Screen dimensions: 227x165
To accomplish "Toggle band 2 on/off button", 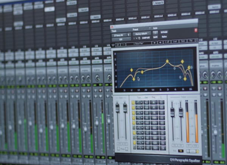I will pyautogui.click(x=133, y=108).
